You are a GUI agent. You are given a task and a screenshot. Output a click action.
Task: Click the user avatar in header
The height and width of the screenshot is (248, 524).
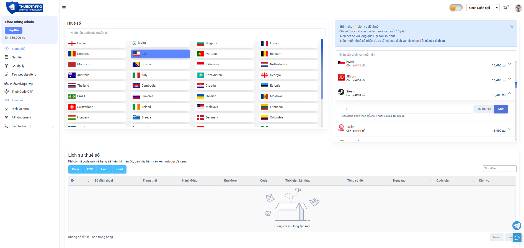pyautogui.click(x=518, y=8)
